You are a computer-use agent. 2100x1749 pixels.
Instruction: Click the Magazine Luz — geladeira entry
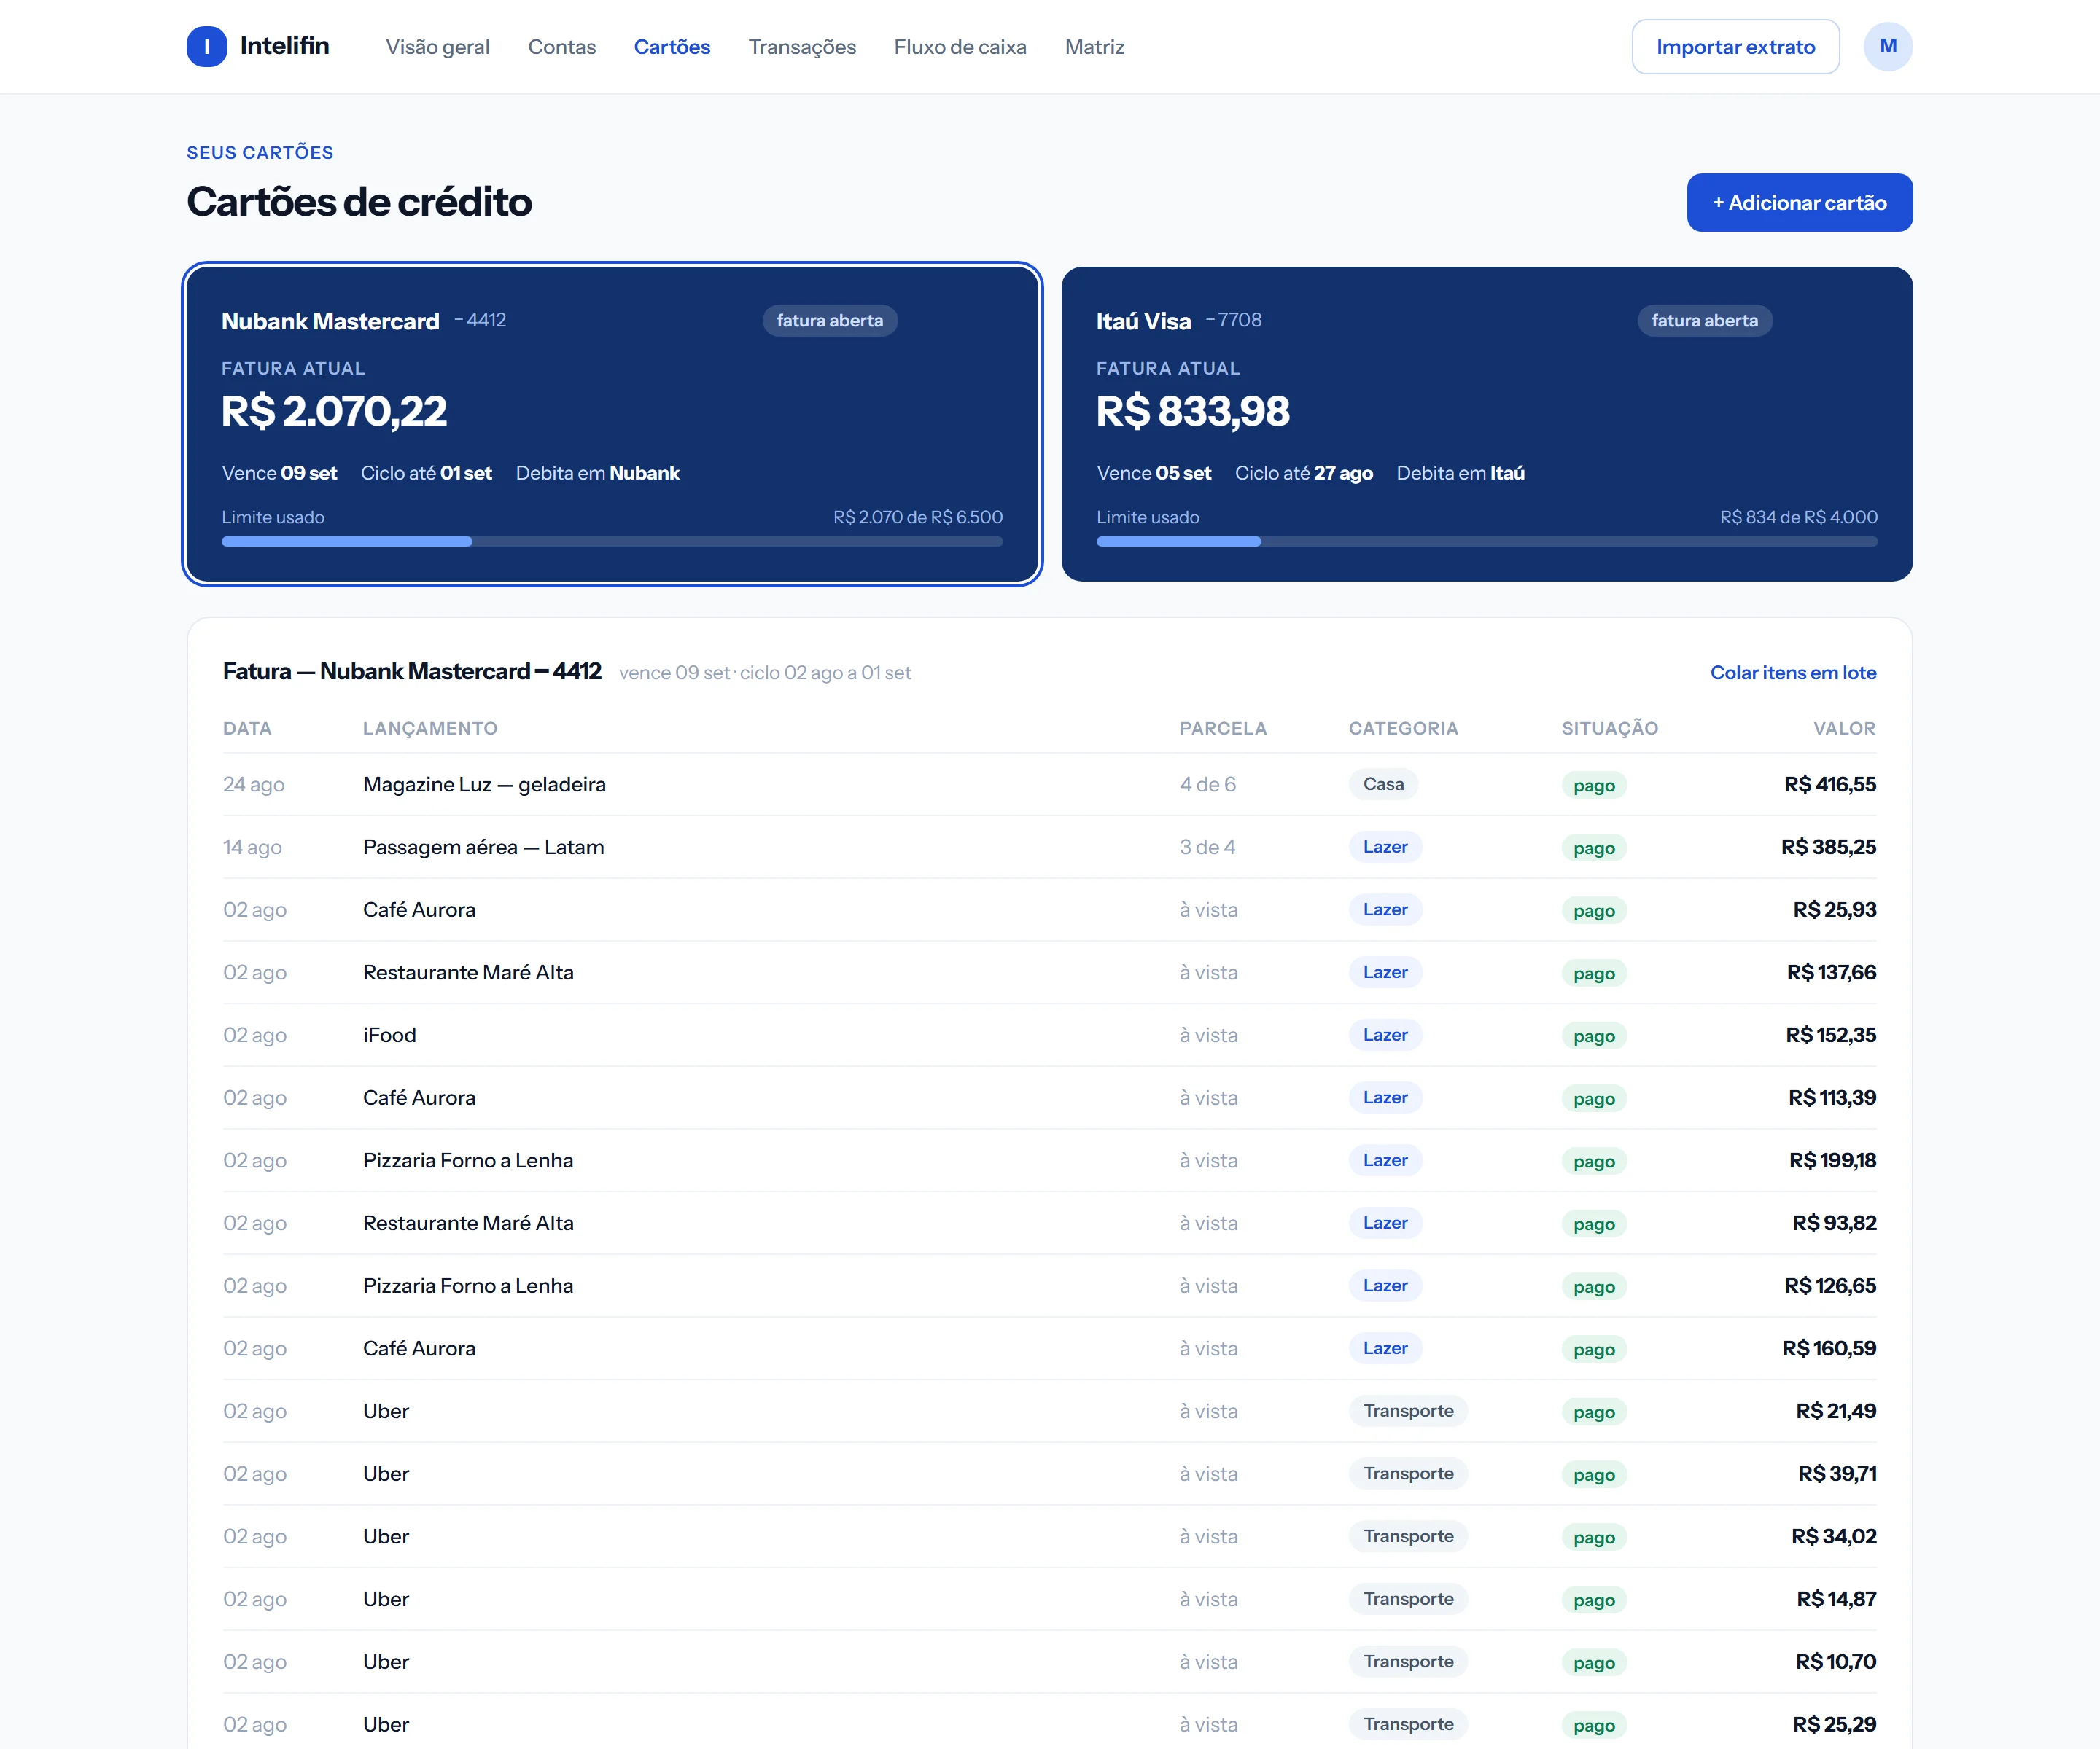coord(484,785)
